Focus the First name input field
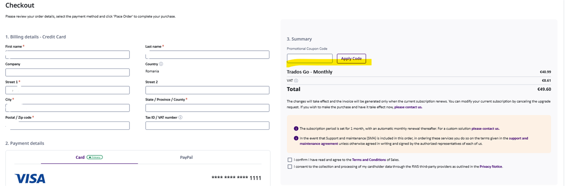The height and width of the screenshot is (186, 565). pos(67,55)
